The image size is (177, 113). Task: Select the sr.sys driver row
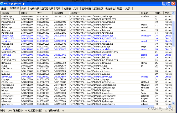(86, 66)
